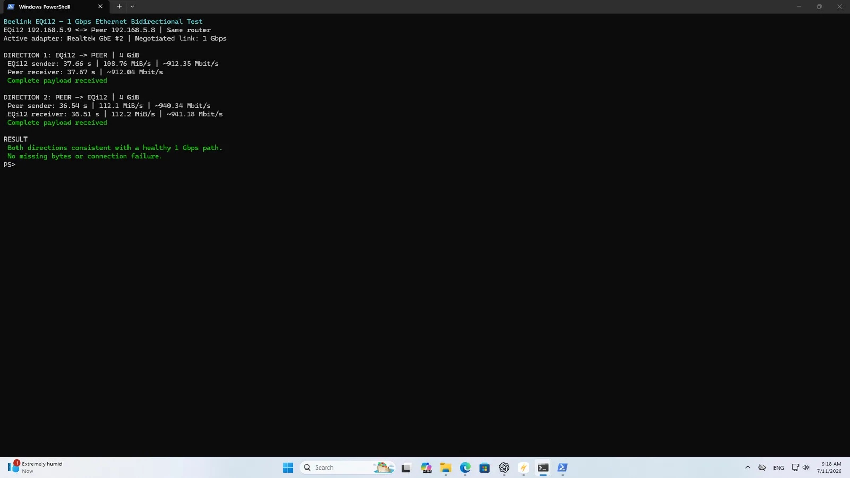Open a new terminal tab with plus
Screen dimensions: 850x478
[119, 7]
